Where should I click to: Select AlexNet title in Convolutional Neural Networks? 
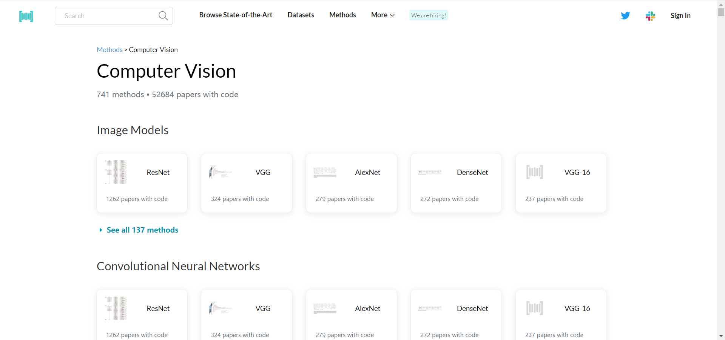pos(368,308)
